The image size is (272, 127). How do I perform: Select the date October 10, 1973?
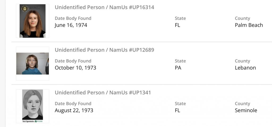(x=75, y=68)
